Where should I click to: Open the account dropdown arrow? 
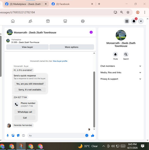(x=141, y=21)
